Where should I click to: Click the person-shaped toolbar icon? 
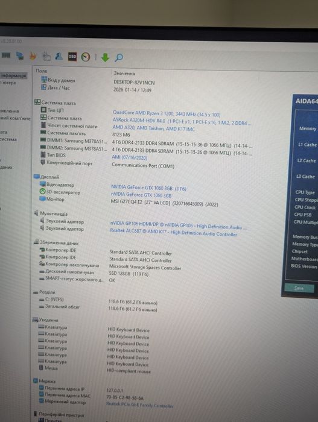tap(59, 56)
